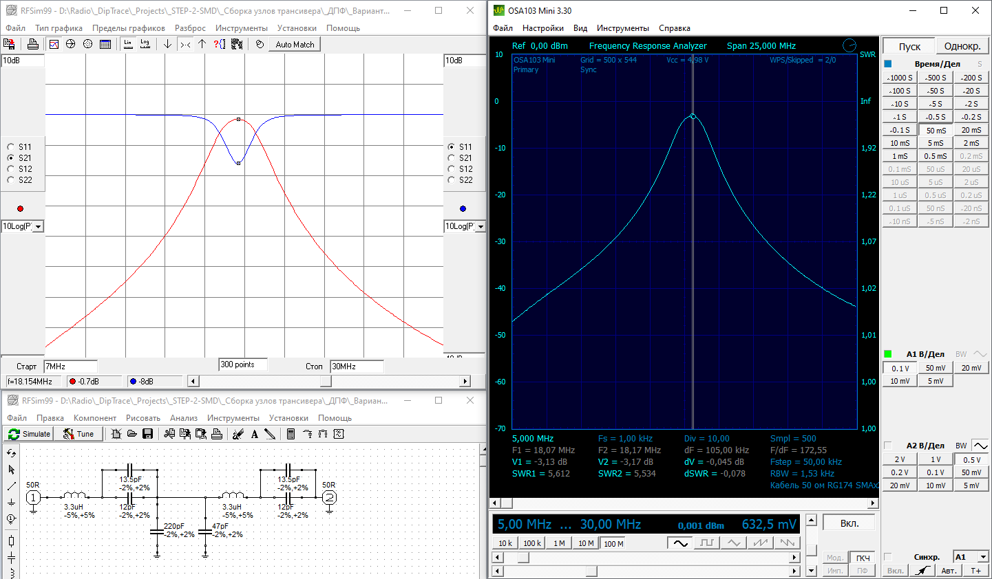Open Файл menu in OSA103 Mini
992x579 pixels.
click(503, 28)
